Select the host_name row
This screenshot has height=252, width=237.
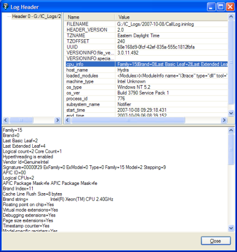click(x=146, y=70)
